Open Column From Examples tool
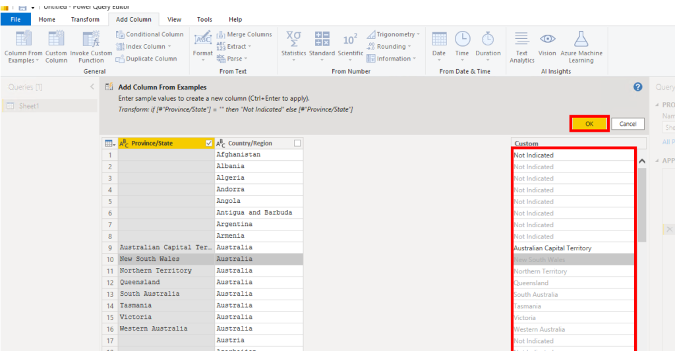 click(23, 47)
